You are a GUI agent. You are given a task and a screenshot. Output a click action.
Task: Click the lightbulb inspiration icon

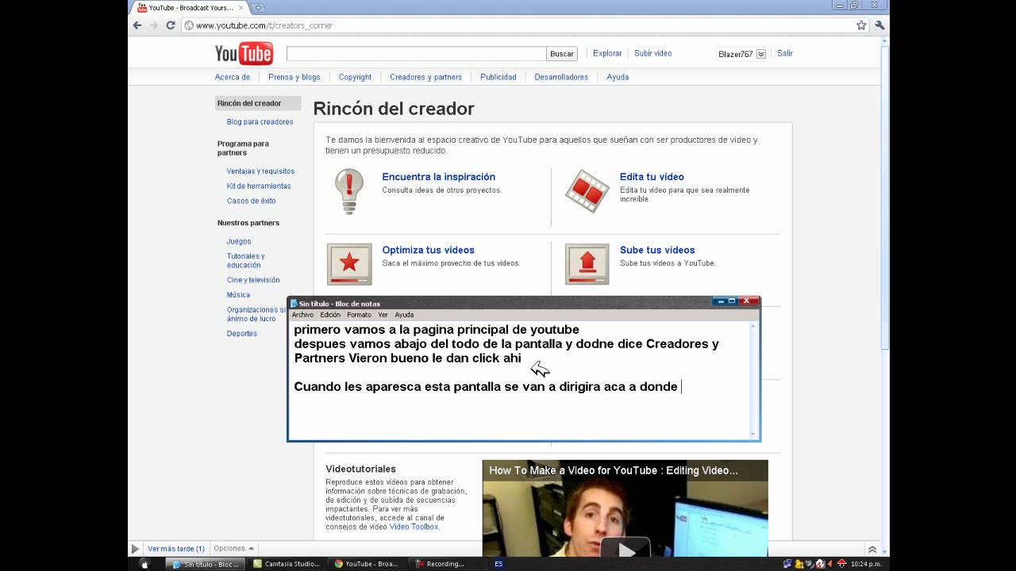pyautogui.click(x=349, y=191)
